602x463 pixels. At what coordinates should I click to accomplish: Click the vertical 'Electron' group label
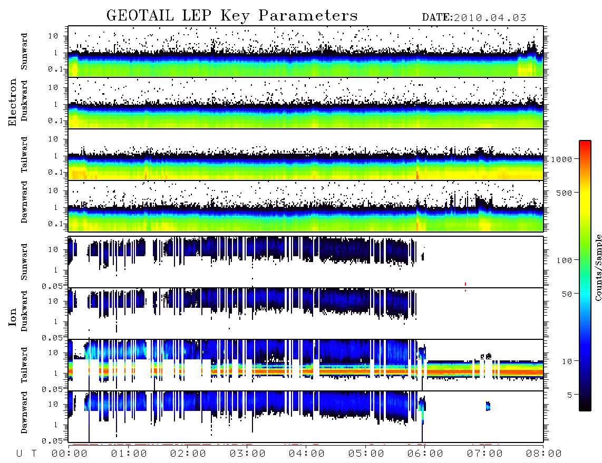coord(12,102)
